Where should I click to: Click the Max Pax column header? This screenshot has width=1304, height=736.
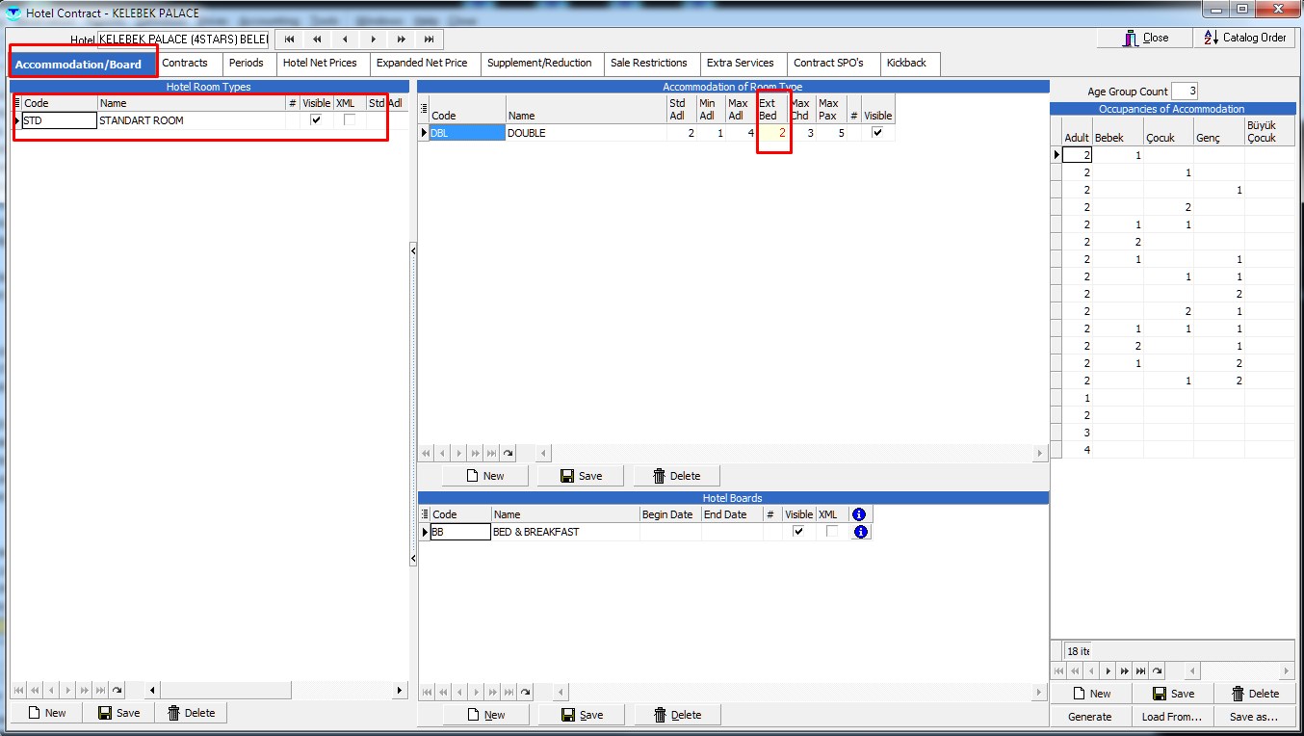830,109
